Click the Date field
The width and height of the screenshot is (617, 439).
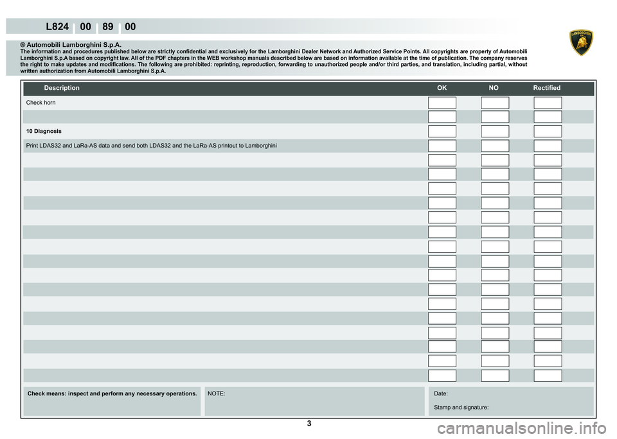[x=441, y=393]
